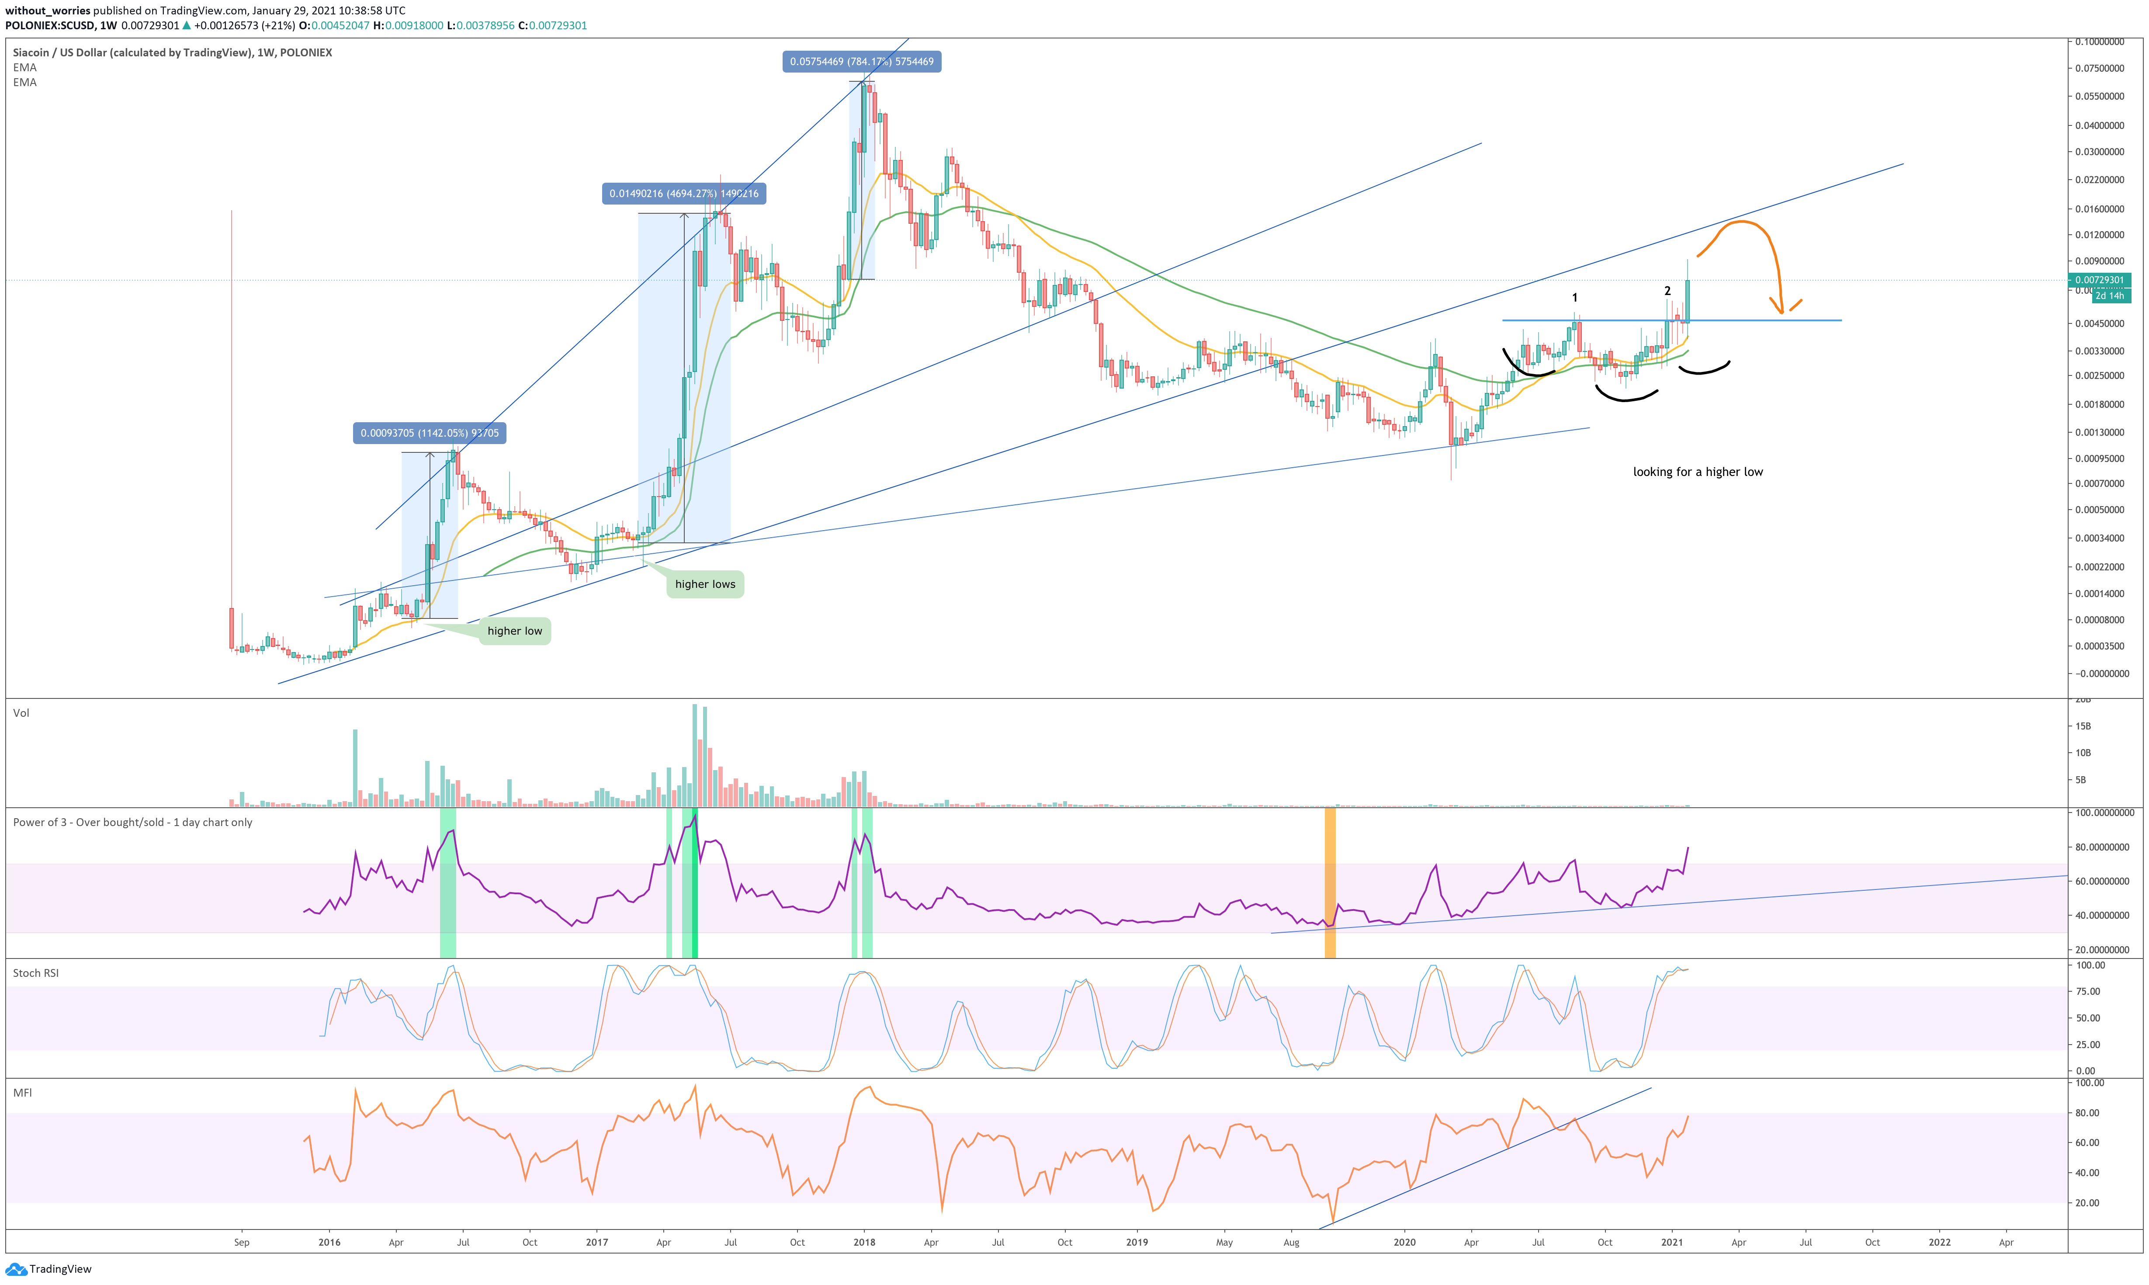This screenshot has height=1285, width=2149.
Task: Click the Siacoin / US Dollar chart title
Action: click(172, 53)
